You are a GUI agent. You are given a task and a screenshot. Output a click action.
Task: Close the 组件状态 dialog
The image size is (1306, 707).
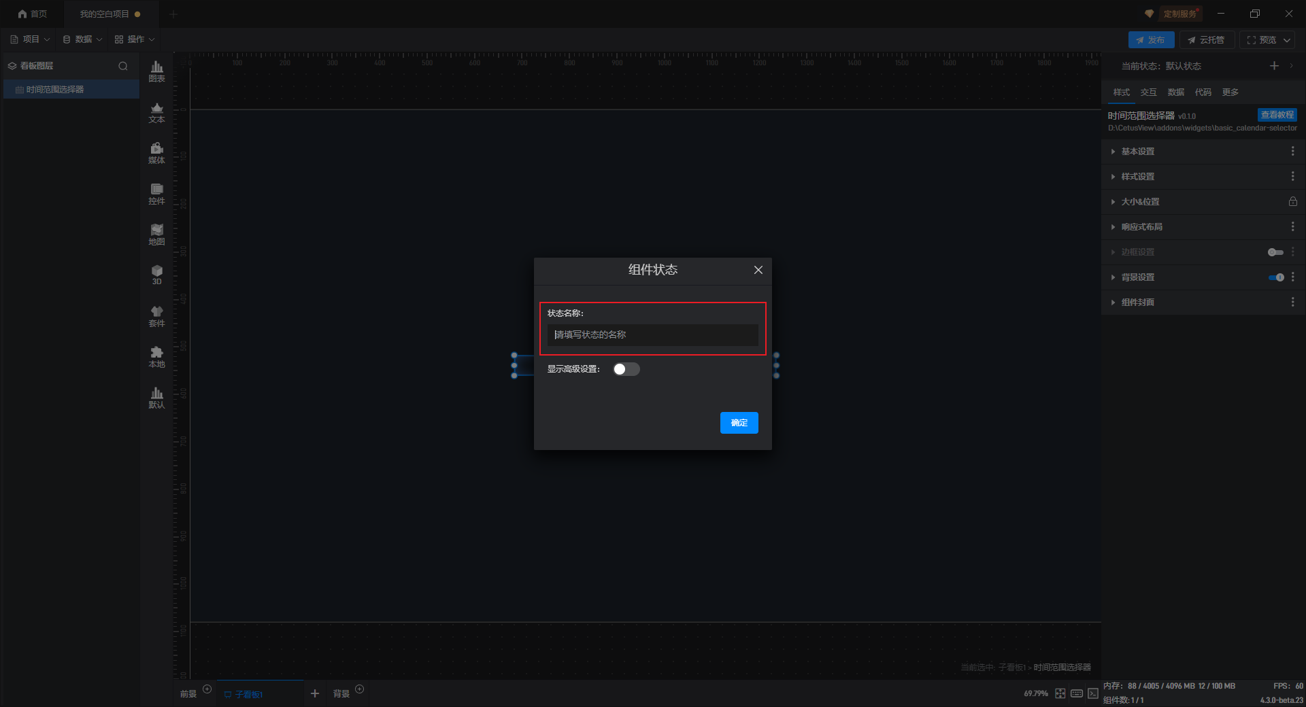[758, 270]
